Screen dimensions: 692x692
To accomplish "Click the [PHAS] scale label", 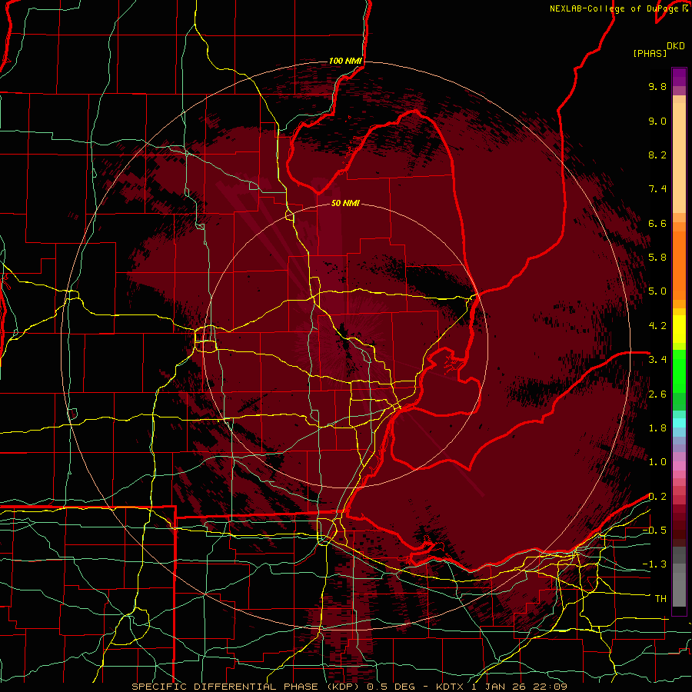I will [x=650, y=53].
